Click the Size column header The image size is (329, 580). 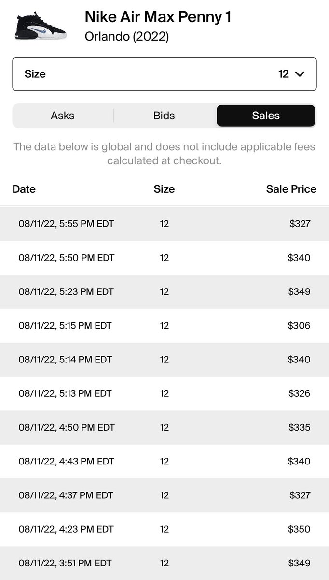pyautogui.click(x=164, y=189)
